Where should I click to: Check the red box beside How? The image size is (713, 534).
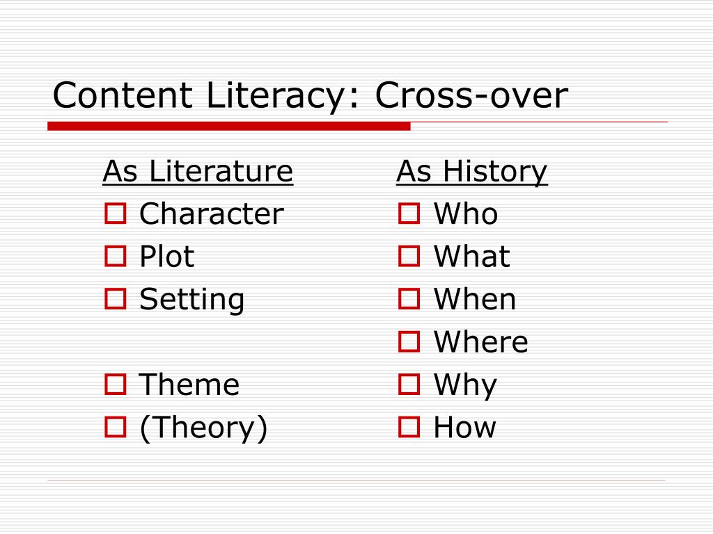409,427
